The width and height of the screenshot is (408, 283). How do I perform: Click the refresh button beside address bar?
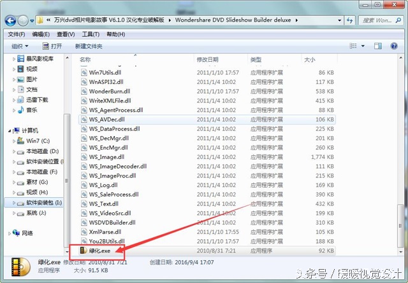tap(350, 20)
